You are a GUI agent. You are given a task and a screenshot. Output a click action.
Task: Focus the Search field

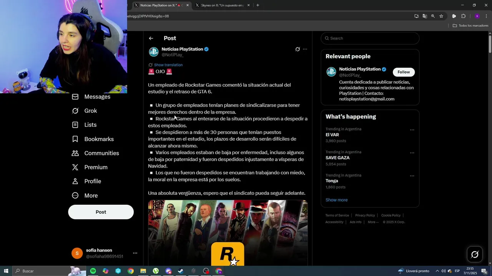(370, 38)
